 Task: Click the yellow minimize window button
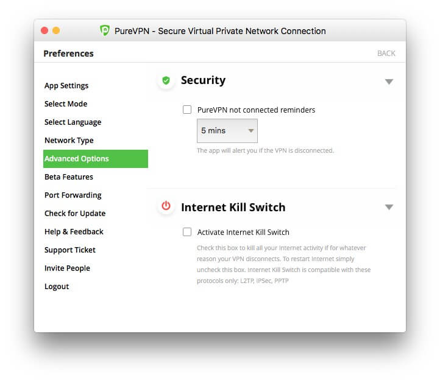[x=56, y=30]
